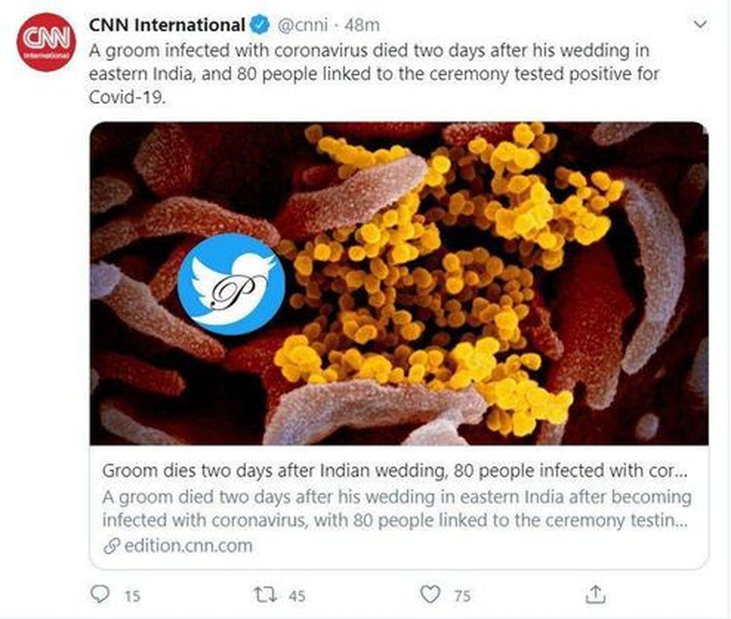Click the share upload icon
731x619 pixels.
click(595, 593)
